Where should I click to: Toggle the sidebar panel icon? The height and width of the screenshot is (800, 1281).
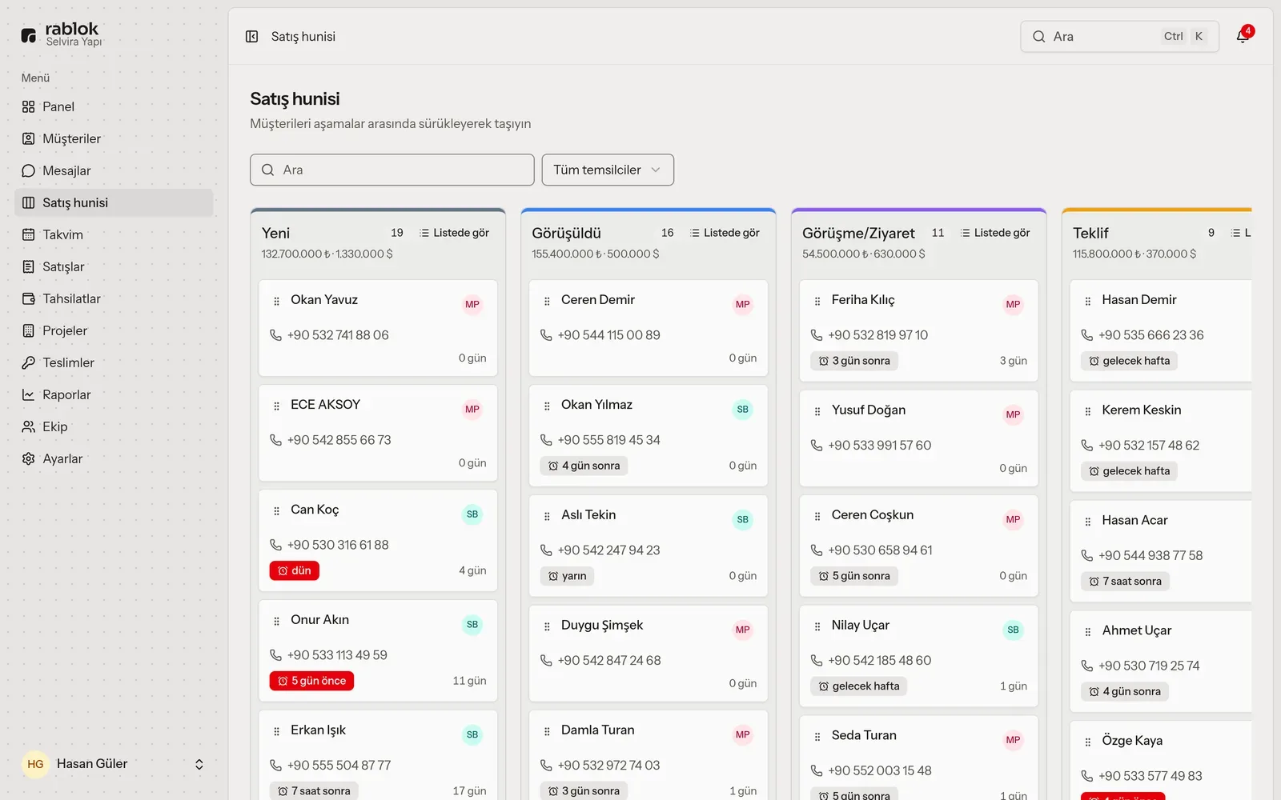click(x=251, y=36)
